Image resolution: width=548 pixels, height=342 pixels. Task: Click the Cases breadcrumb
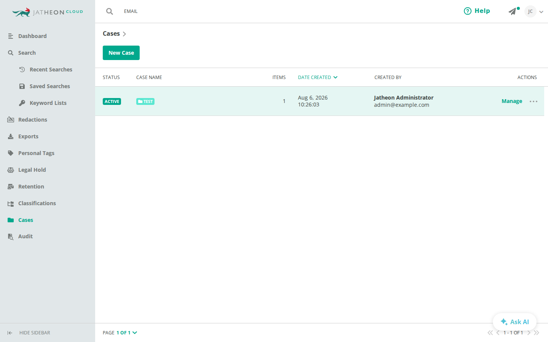(111, 34)
